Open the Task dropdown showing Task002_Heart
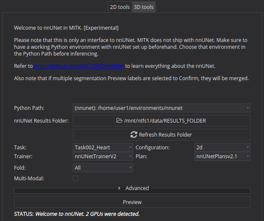 103,148
